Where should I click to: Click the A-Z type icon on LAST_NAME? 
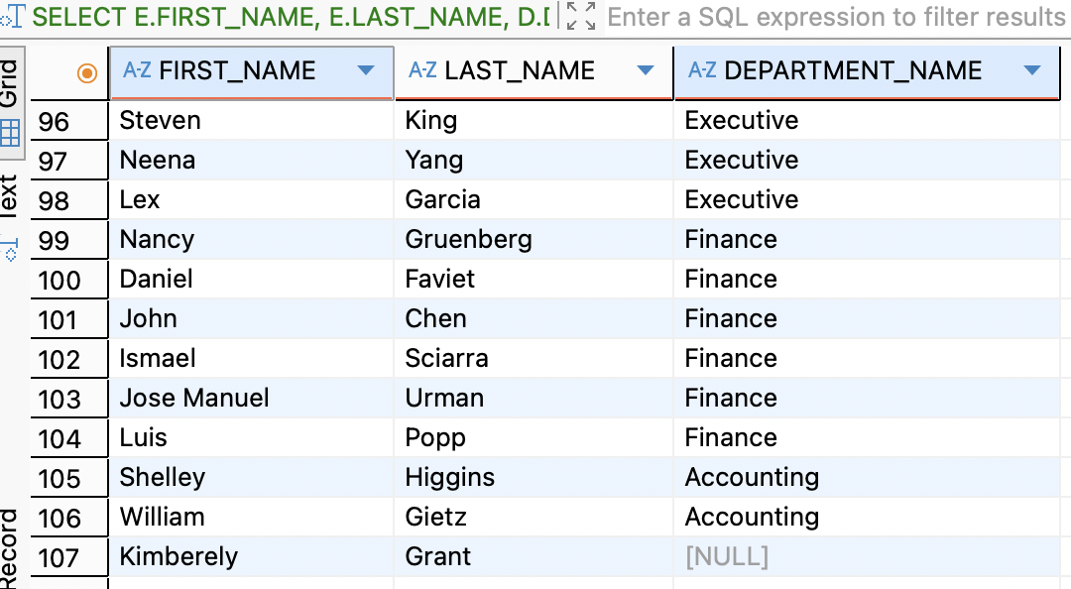422,70
